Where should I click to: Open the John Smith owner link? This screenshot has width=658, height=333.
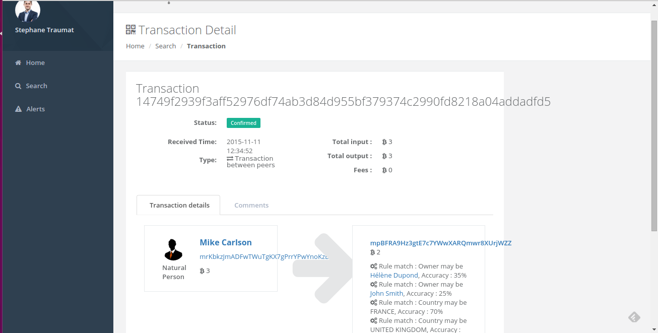click(386, 294)
